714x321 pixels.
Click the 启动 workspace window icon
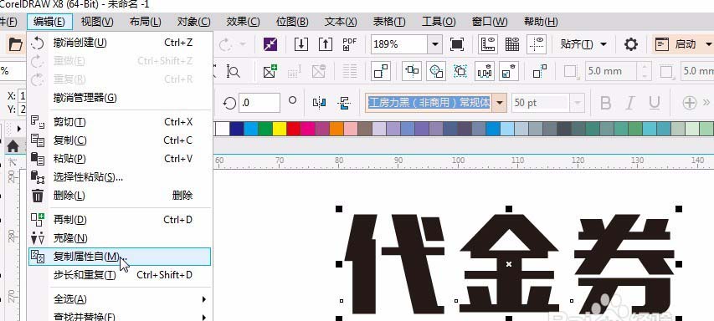[x=661, y=44]
